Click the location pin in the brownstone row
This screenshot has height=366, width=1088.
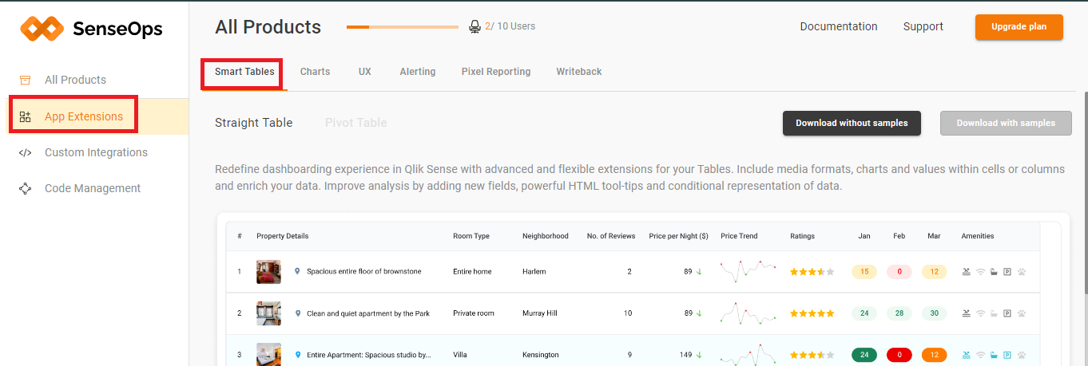tap(297, 271)
